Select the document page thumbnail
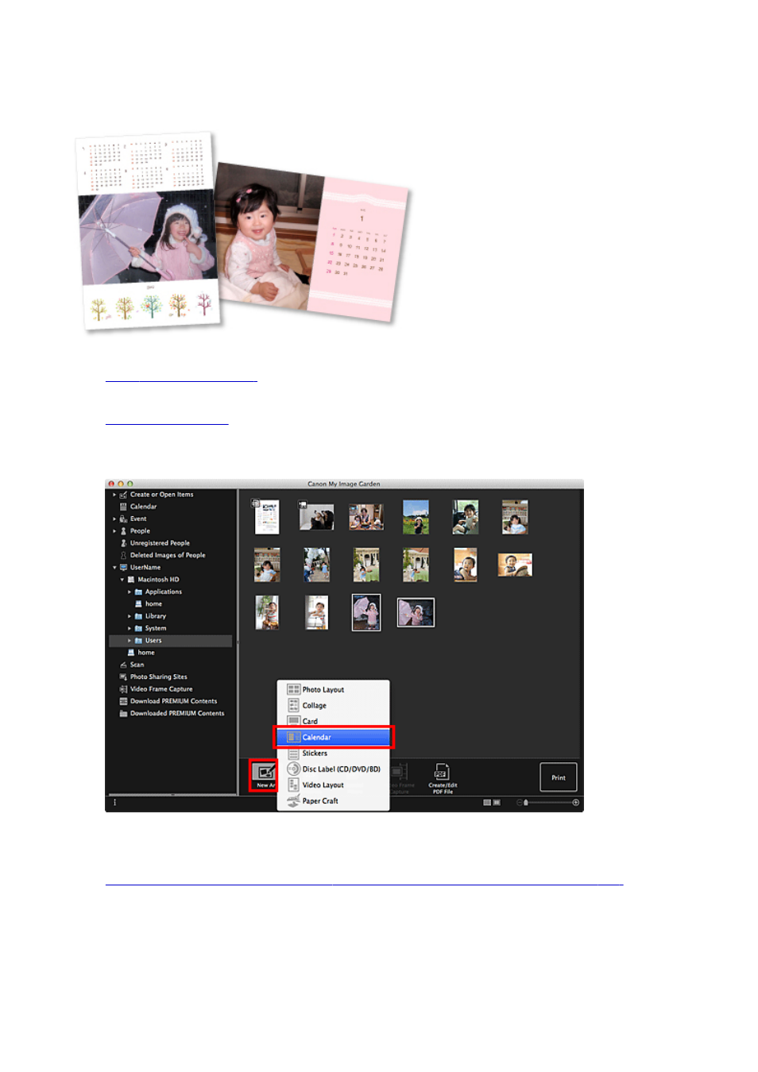758x1072 pixels. click(x=267, y=517)
